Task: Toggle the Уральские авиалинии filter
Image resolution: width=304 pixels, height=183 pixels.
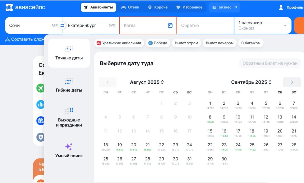Action: click(x=120, y=43)
